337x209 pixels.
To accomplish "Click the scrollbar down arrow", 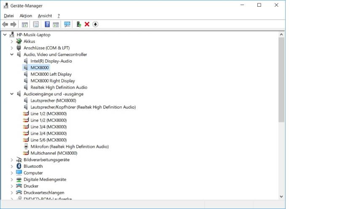I will tap(281, 196).
